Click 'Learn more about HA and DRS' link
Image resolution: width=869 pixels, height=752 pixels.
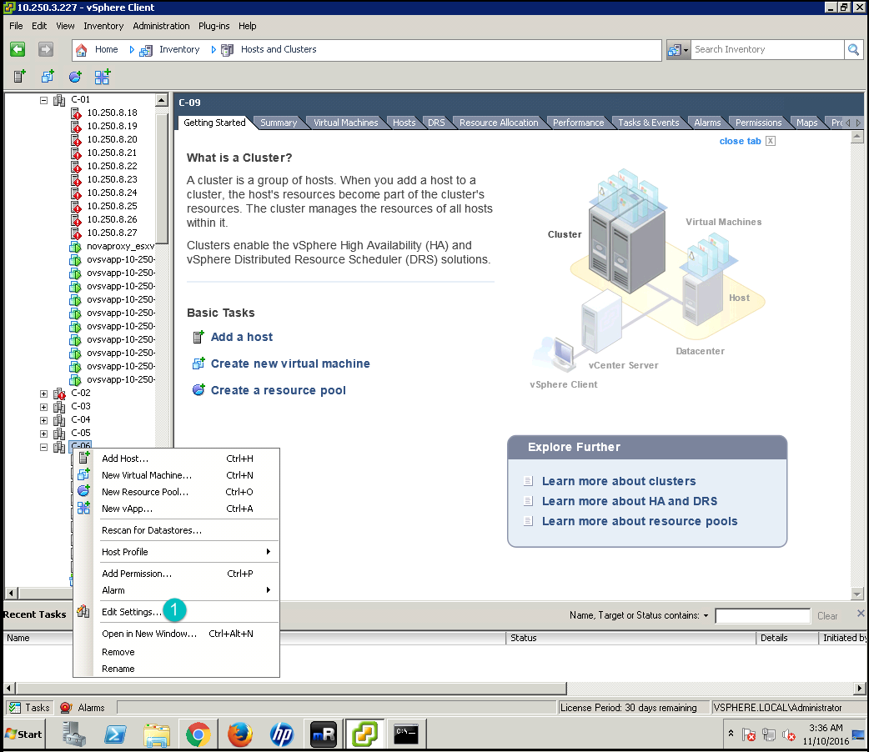[629, 501]
